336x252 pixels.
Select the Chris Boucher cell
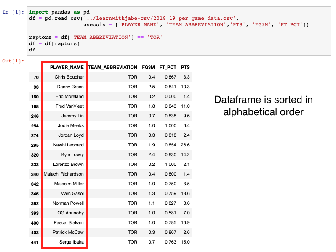pyautogui.click(x=69, y=77)
